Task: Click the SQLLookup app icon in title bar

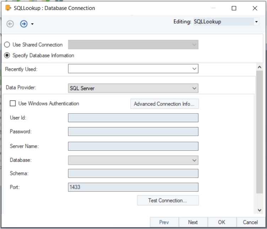Action: 8,8
